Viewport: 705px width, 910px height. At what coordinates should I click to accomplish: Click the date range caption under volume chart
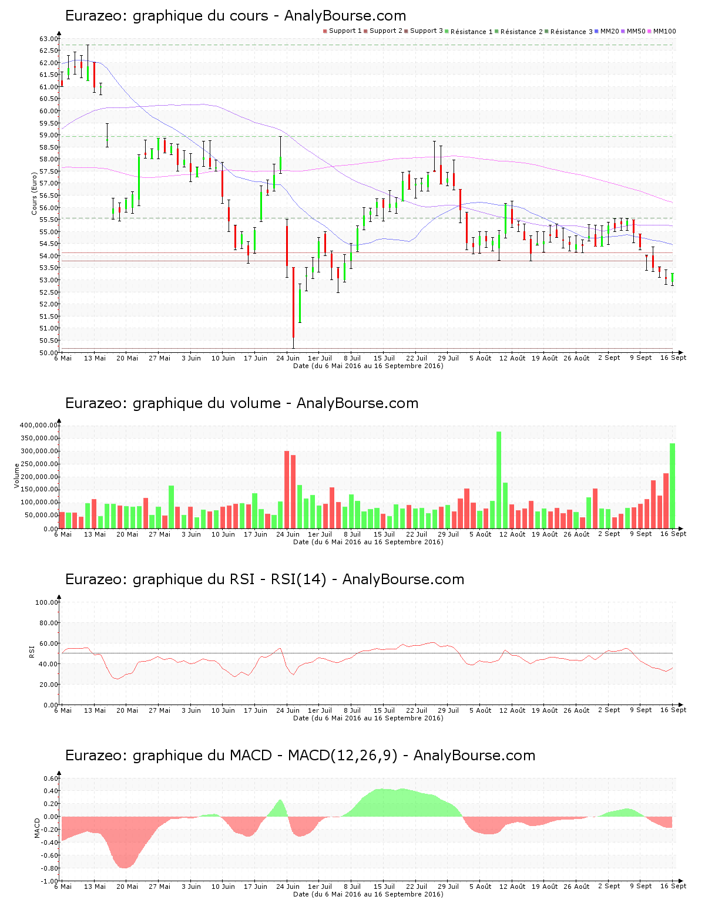(368, 542)
